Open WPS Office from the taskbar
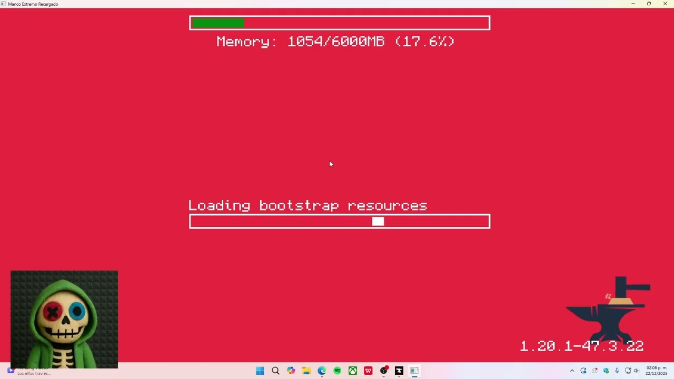This screenshot has width=674, height=379. (x=368, y=371)
